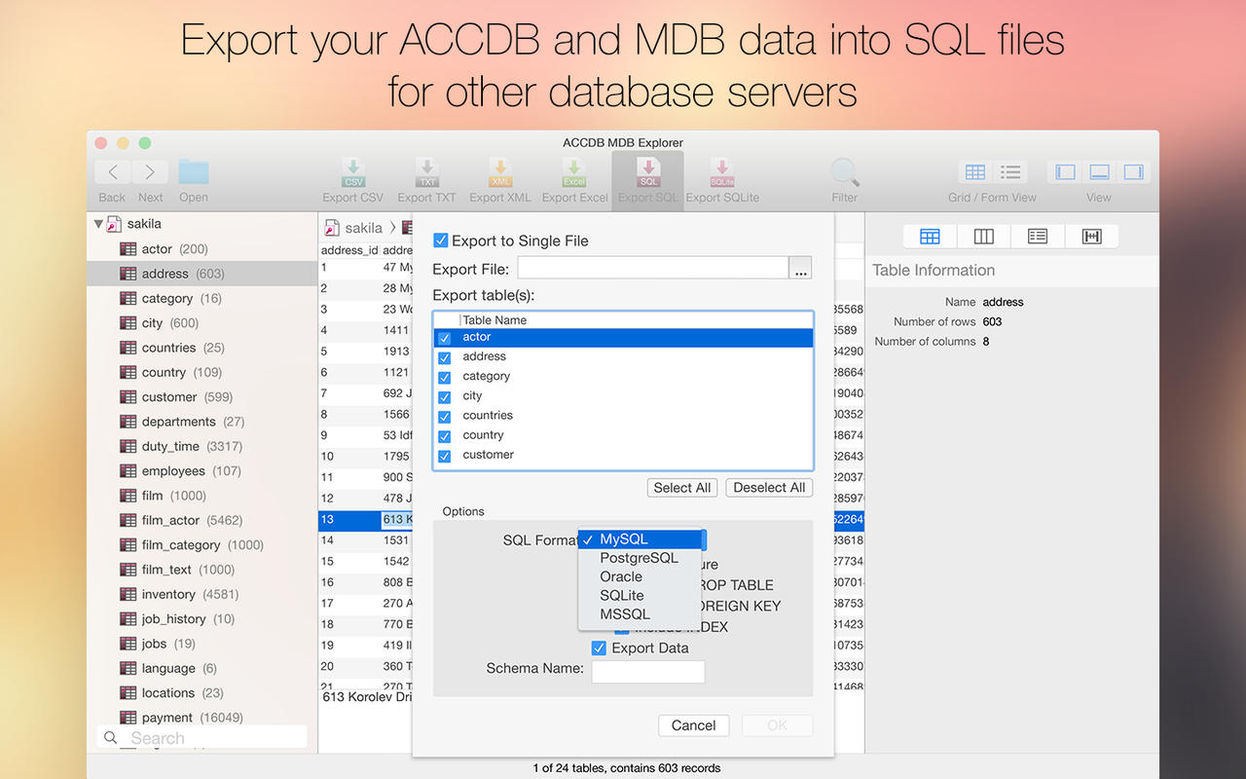Uncheck the Export Data checkbox
The width and height of the screenshot is (1246, 779).
tap(600, 649)
